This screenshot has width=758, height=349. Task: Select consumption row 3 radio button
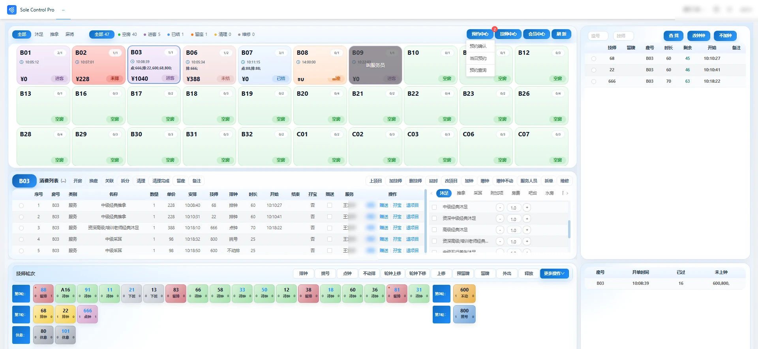click(21, 228)
